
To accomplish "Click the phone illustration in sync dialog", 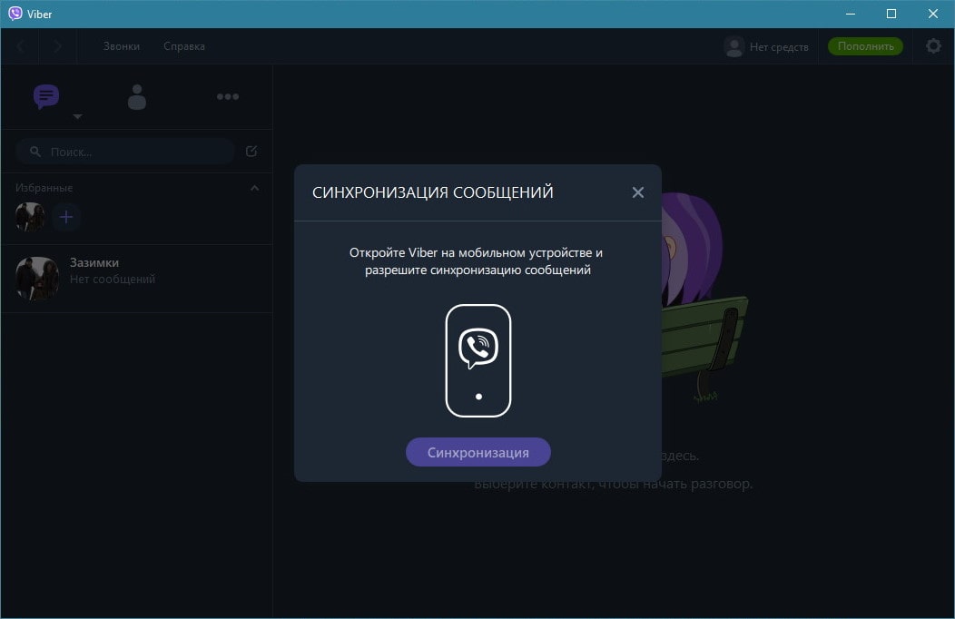I will click(477, 360).
